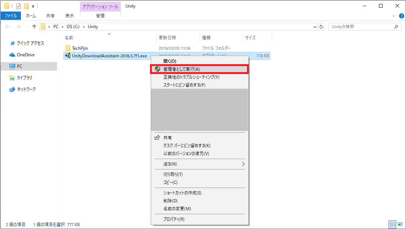Image resolution: width=406 pixels, height=229 pixels.
Task: Open the 管理 application tools tab
Action: tap(100, 16)
